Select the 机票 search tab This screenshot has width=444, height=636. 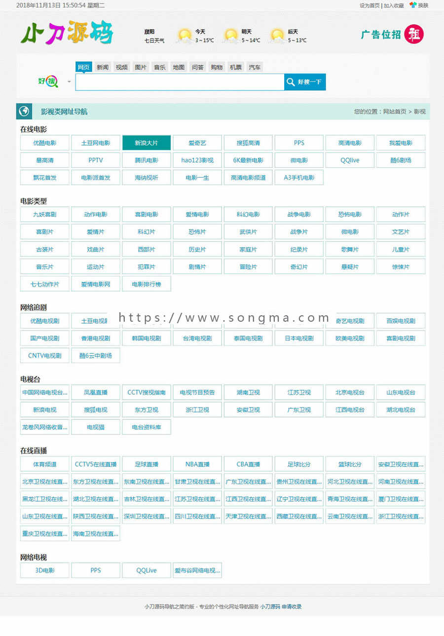click(236, 67)
